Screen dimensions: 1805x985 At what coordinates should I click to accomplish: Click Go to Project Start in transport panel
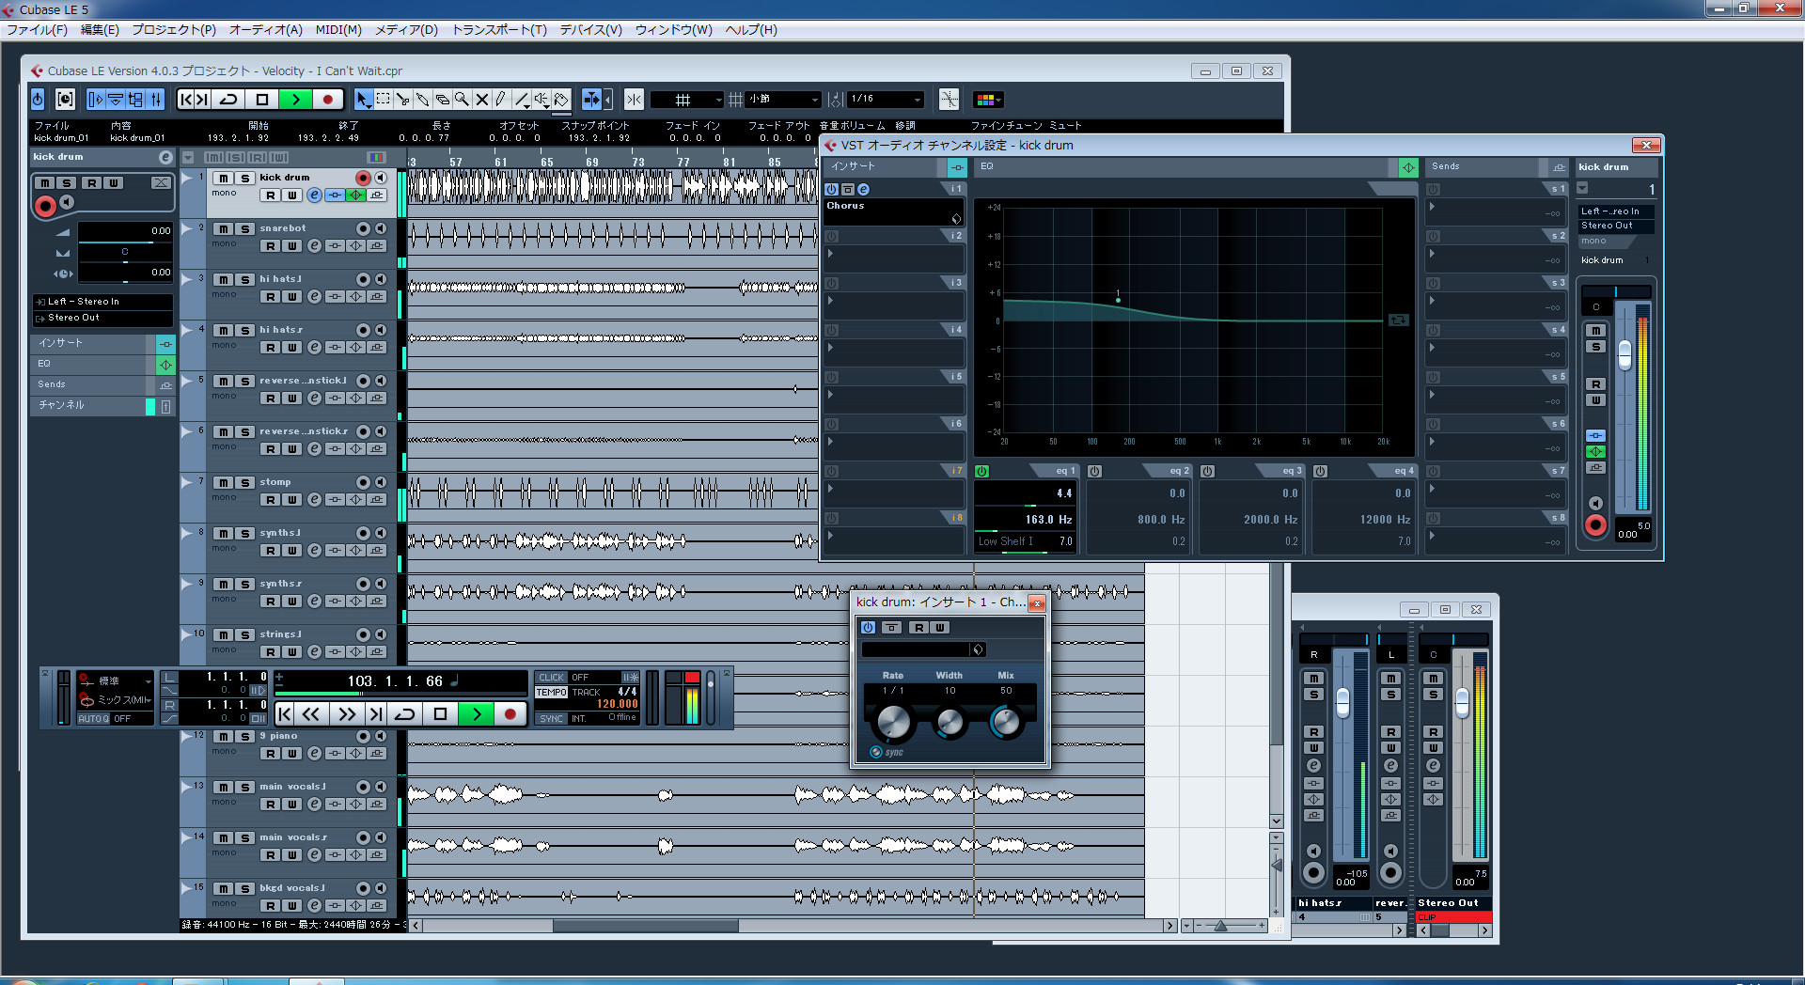tap(285, 714)
